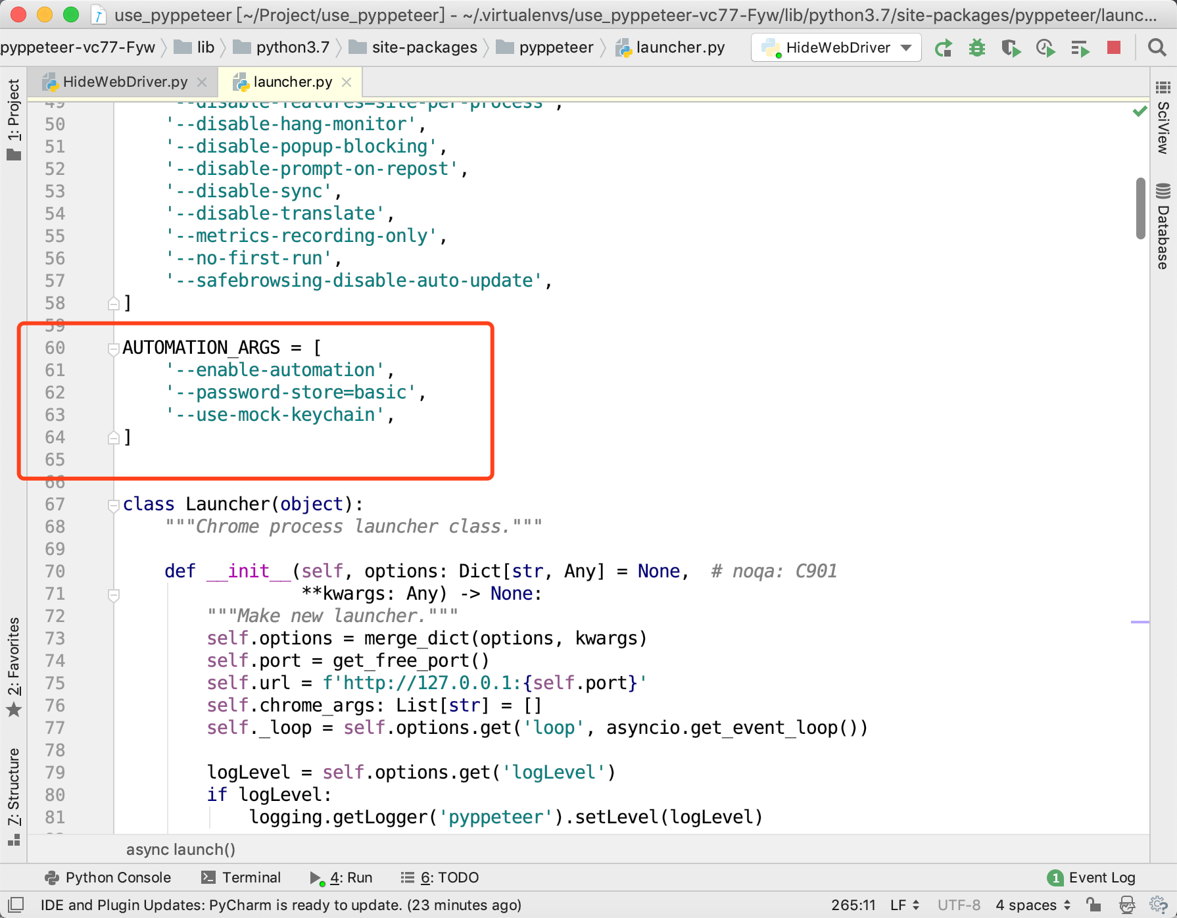Image resolution: width=1177 pixels, height=918 pixels.
Task: Click the line:column indicator 265:11
Action: tap(853, 906)
